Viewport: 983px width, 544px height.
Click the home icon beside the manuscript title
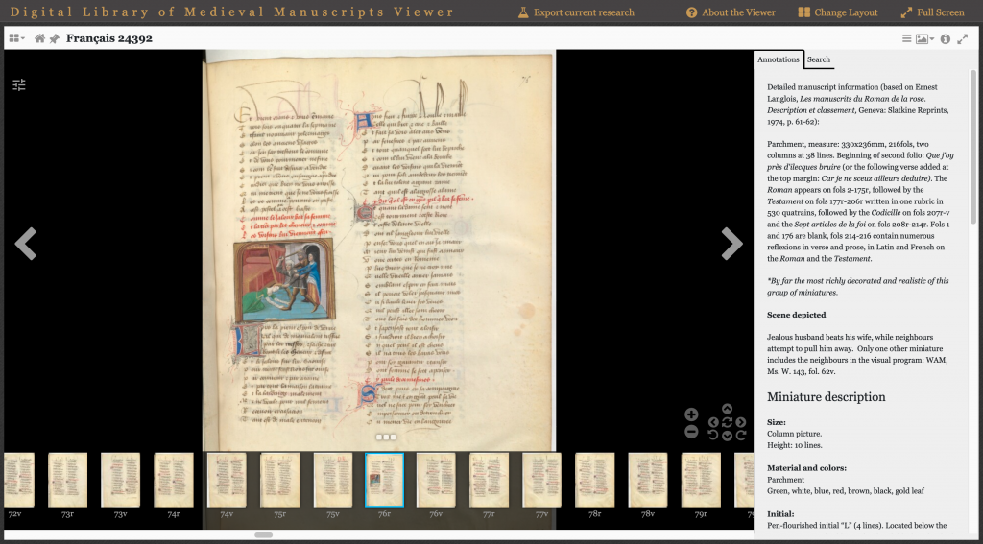[x=40, y=38]
